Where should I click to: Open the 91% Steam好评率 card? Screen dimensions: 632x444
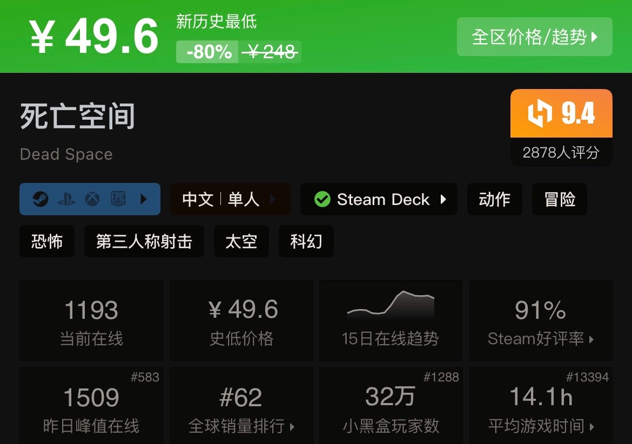point(541,320)
